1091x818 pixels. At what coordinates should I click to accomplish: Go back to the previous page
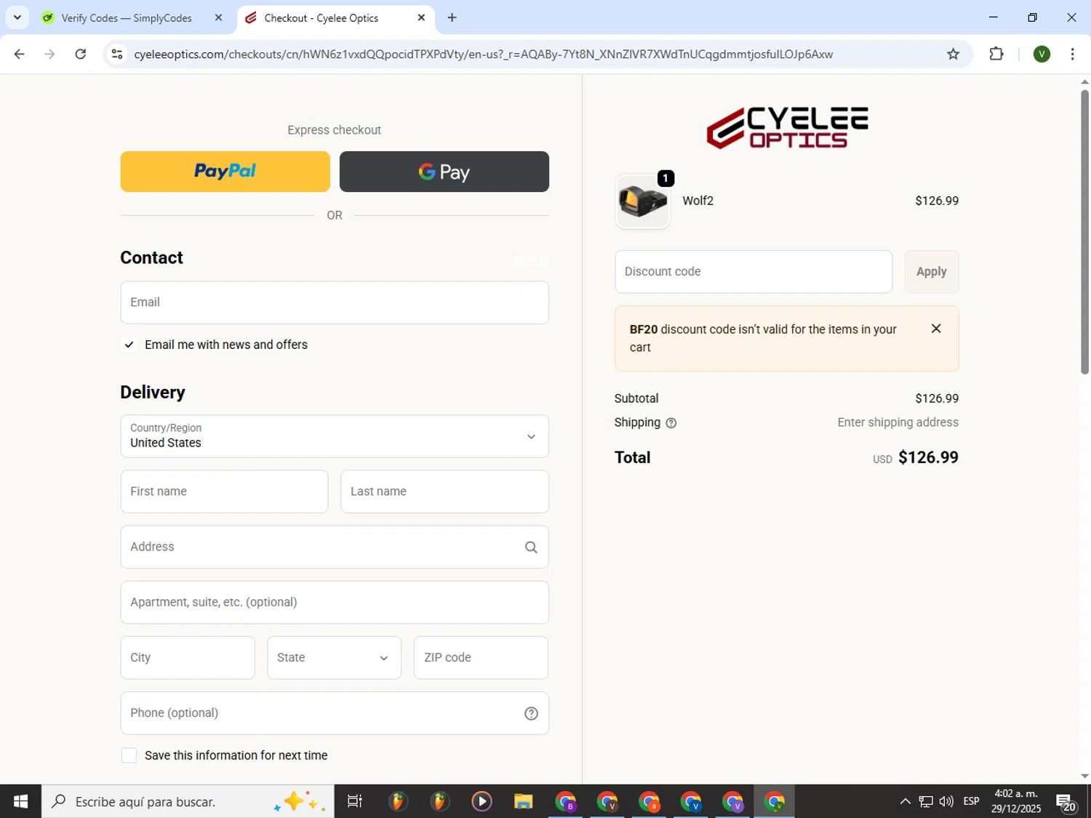20,54
